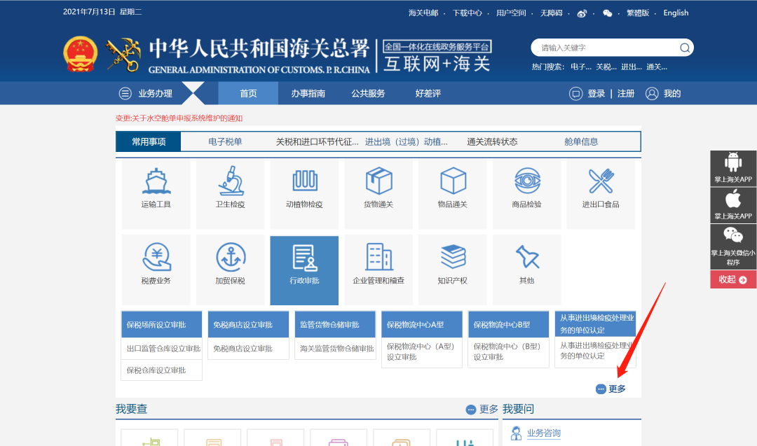Switch to the 进出境（过境）动植 tab

click(x=406, y=141)
